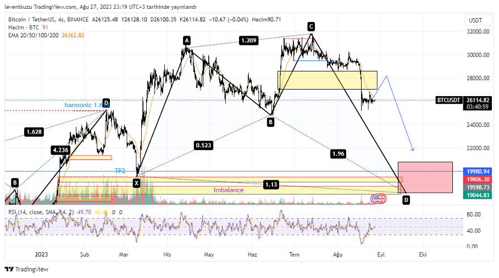This screenshot has height=278, width=499.
Task: Click the 0.523 ratio label
Action: pos(203,146)
